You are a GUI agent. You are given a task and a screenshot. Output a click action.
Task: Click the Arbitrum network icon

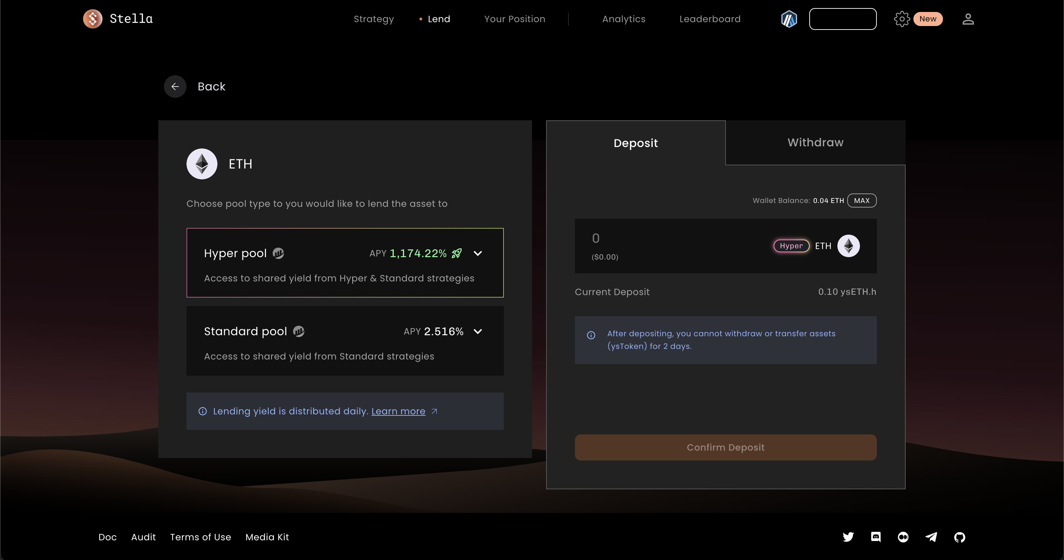789,19
